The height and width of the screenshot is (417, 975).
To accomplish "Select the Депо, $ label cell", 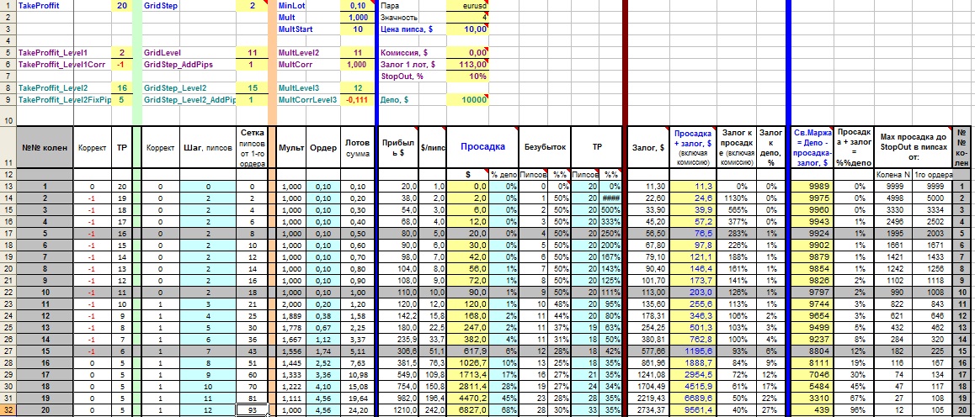I will (x=413, y=100).
